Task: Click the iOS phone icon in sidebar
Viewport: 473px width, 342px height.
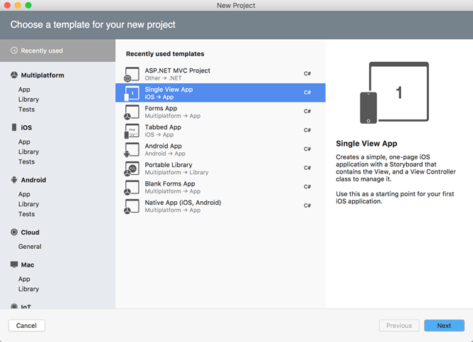Action: pos(14,127)
